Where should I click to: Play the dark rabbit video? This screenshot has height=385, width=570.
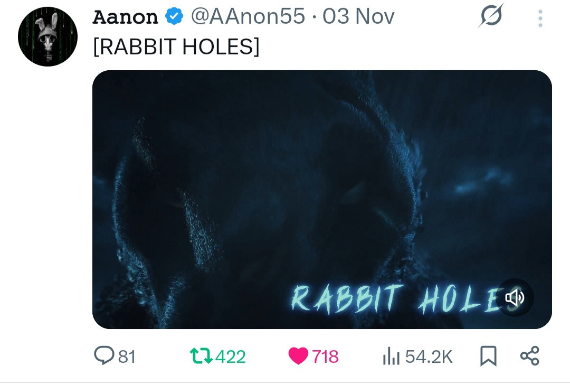[322, 200]
